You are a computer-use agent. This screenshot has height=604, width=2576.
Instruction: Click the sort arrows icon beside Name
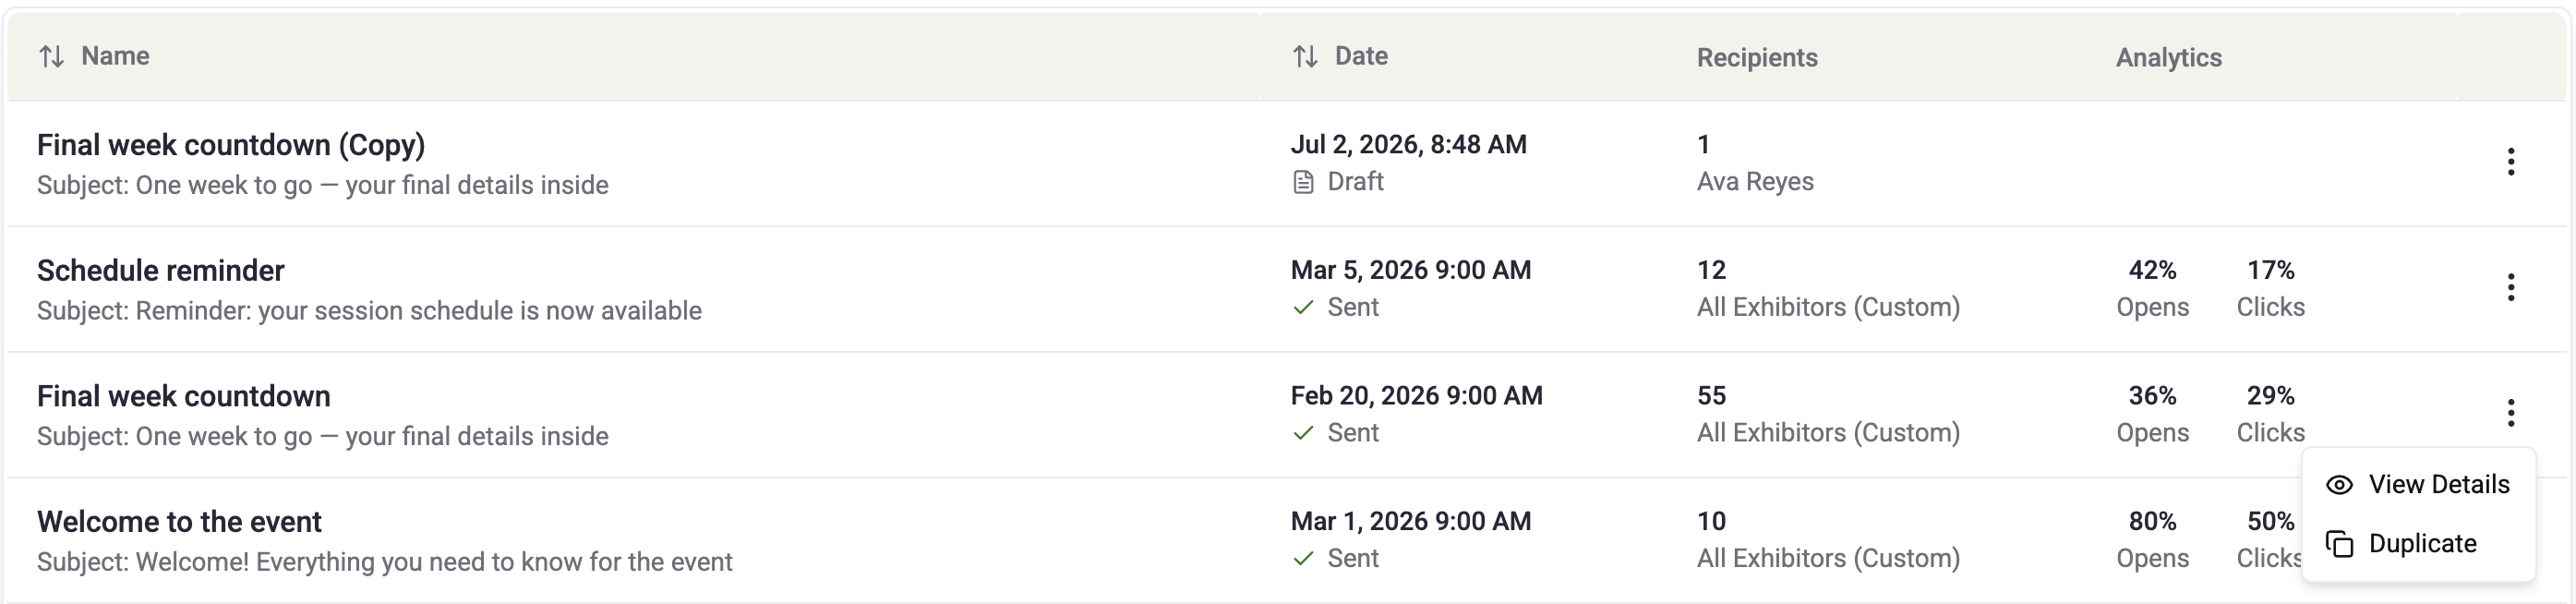pos(52,56)
